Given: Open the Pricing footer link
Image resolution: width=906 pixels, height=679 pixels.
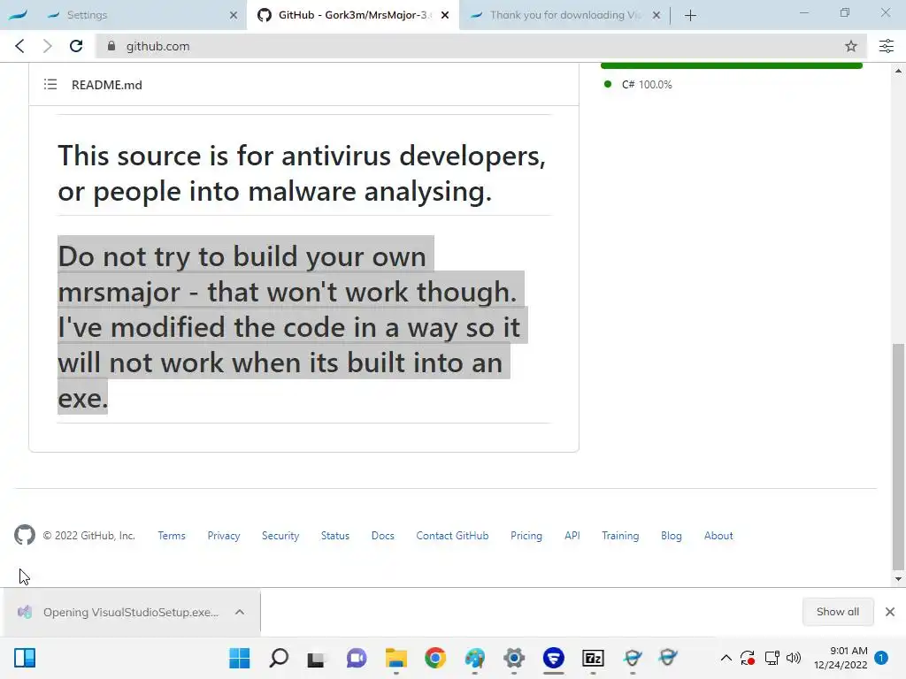Looking at the screenshot, I should pyautogui.click(x=526, y=536).
